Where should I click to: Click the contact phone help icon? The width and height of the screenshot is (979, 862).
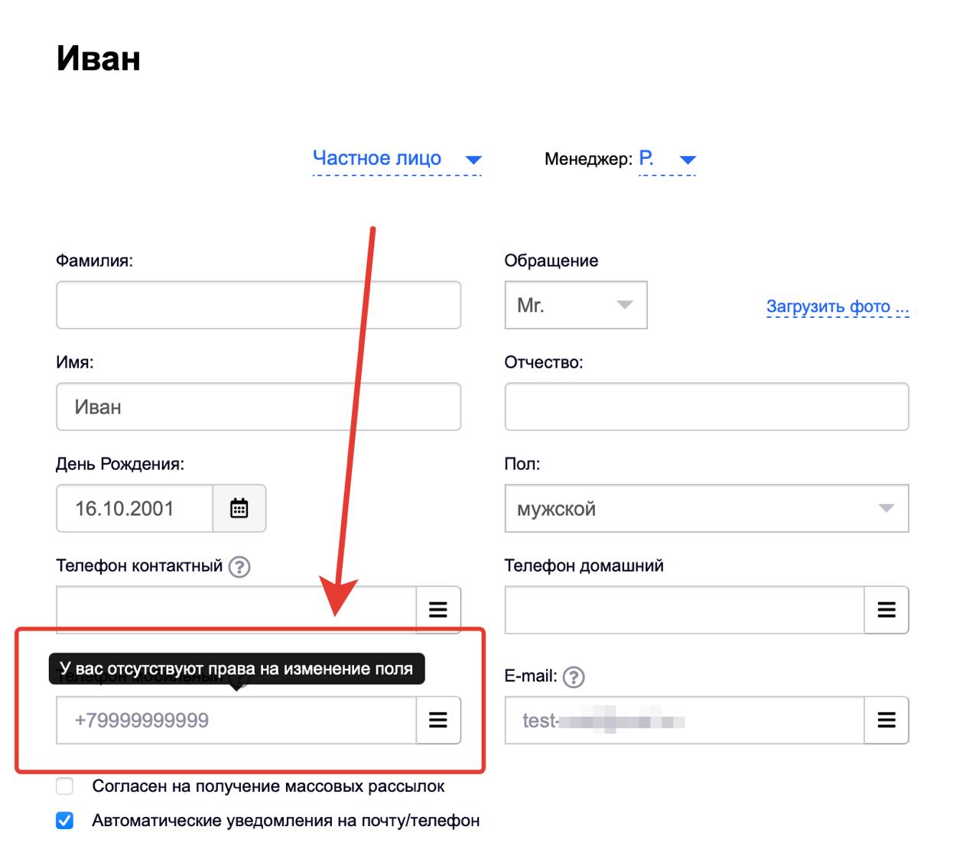click(239, 567)
